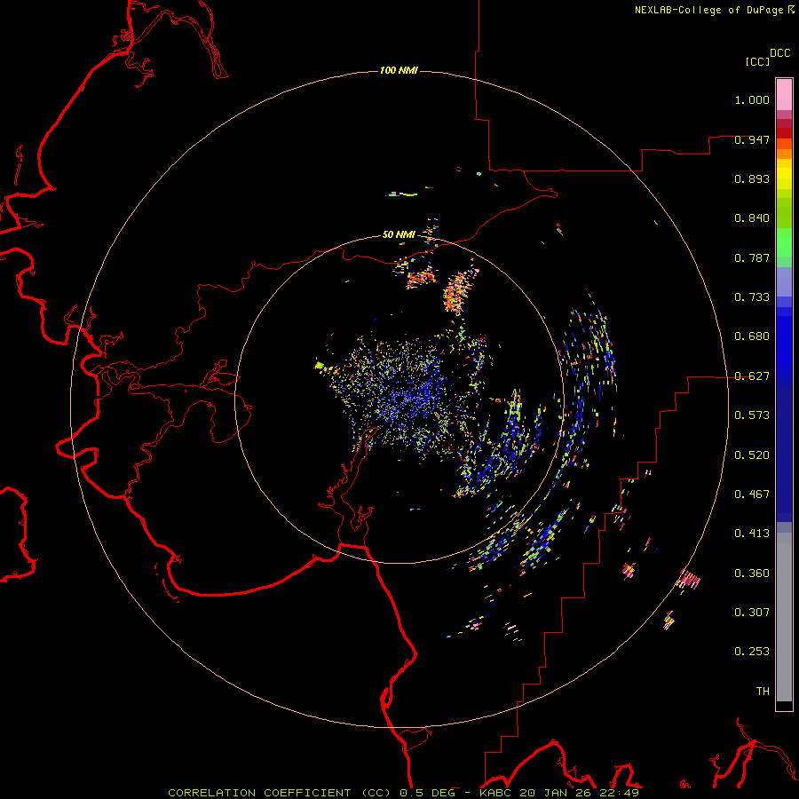Click the TH threshold label
The width and height of the screenshot is (799, 799).
pos(763,692)
